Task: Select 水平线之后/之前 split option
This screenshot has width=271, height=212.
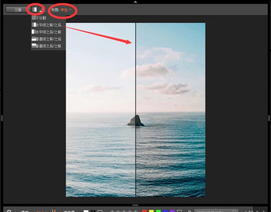Action: tap(48, 32)
